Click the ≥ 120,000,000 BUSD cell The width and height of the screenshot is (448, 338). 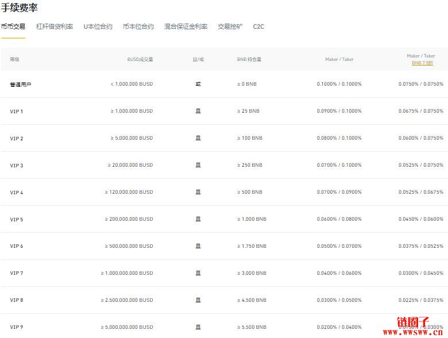point(129,192)
